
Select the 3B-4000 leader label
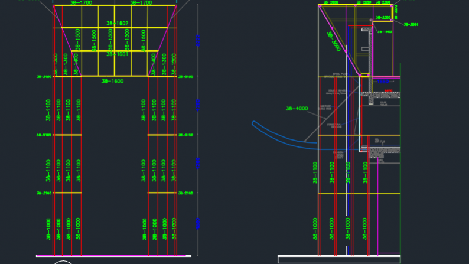(x=297, y=109)
